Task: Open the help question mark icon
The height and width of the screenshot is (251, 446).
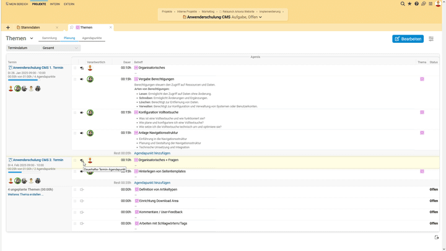Action: (x=416, y=4)
